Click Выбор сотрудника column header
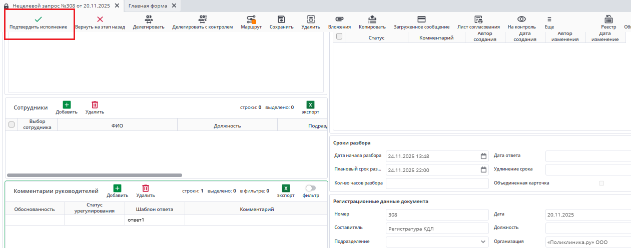The height and width of the screenshot is (248, 631). [38, 124]
